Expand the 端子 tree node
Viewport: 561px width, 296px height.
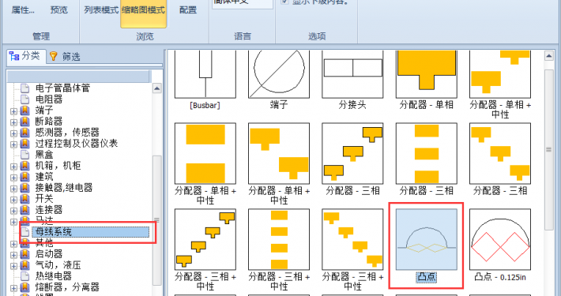point(13,111)
